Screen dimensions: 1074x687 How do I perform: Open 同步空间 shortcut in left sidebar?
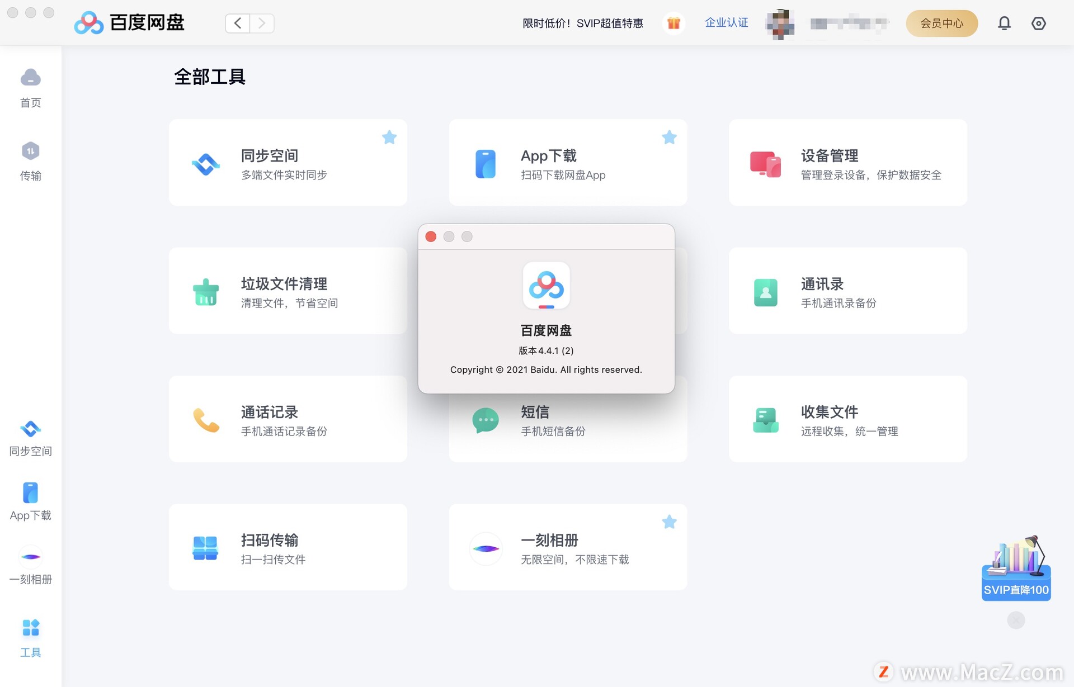[x=30, y=439]
